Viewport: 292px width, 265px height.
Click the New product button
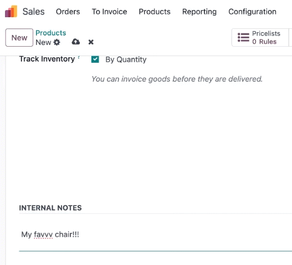point(19,38)
